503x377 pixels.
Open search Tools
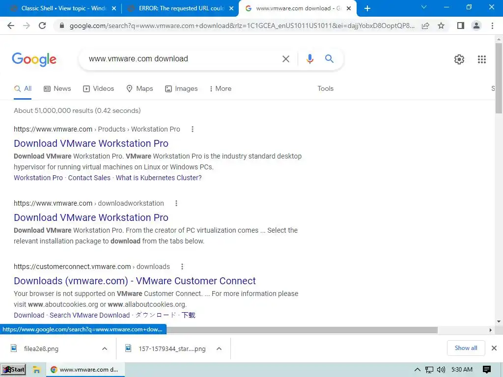(325, 89)
